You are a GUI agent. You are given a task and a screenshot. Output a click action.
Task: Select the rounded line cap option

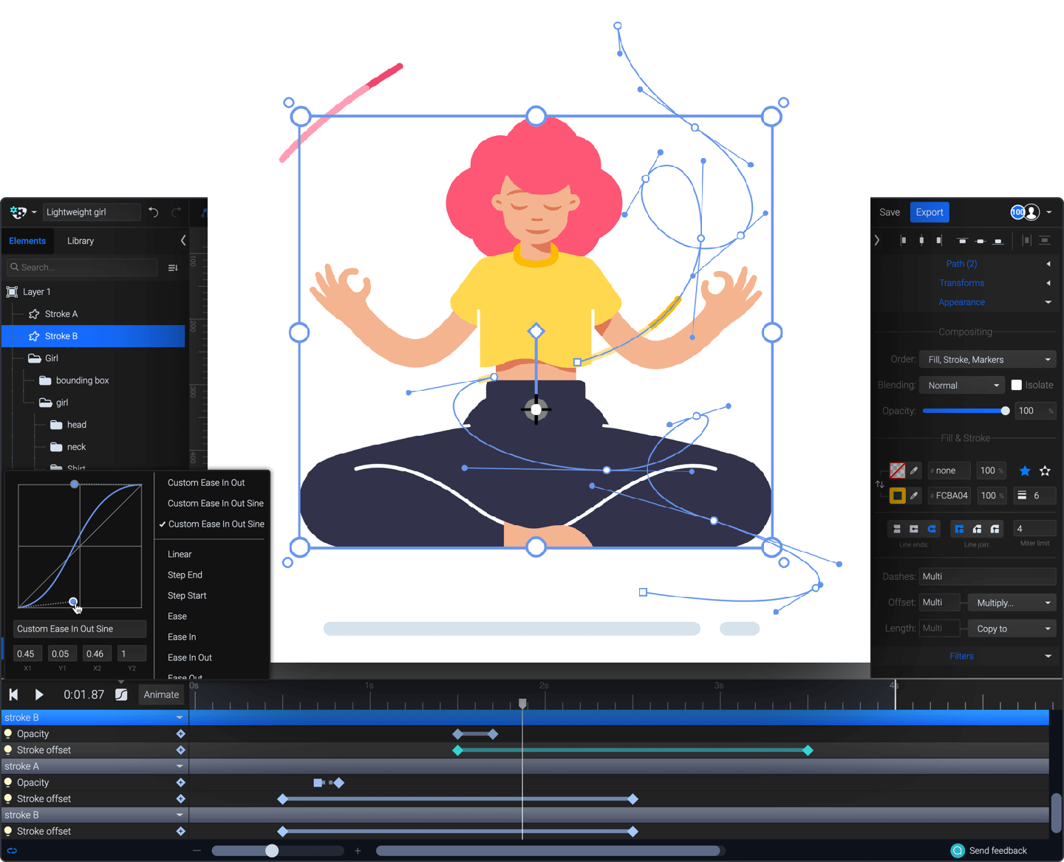[932, 529]
